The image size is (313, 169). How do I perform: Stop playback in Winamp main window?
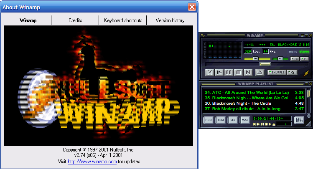point(238,73)
